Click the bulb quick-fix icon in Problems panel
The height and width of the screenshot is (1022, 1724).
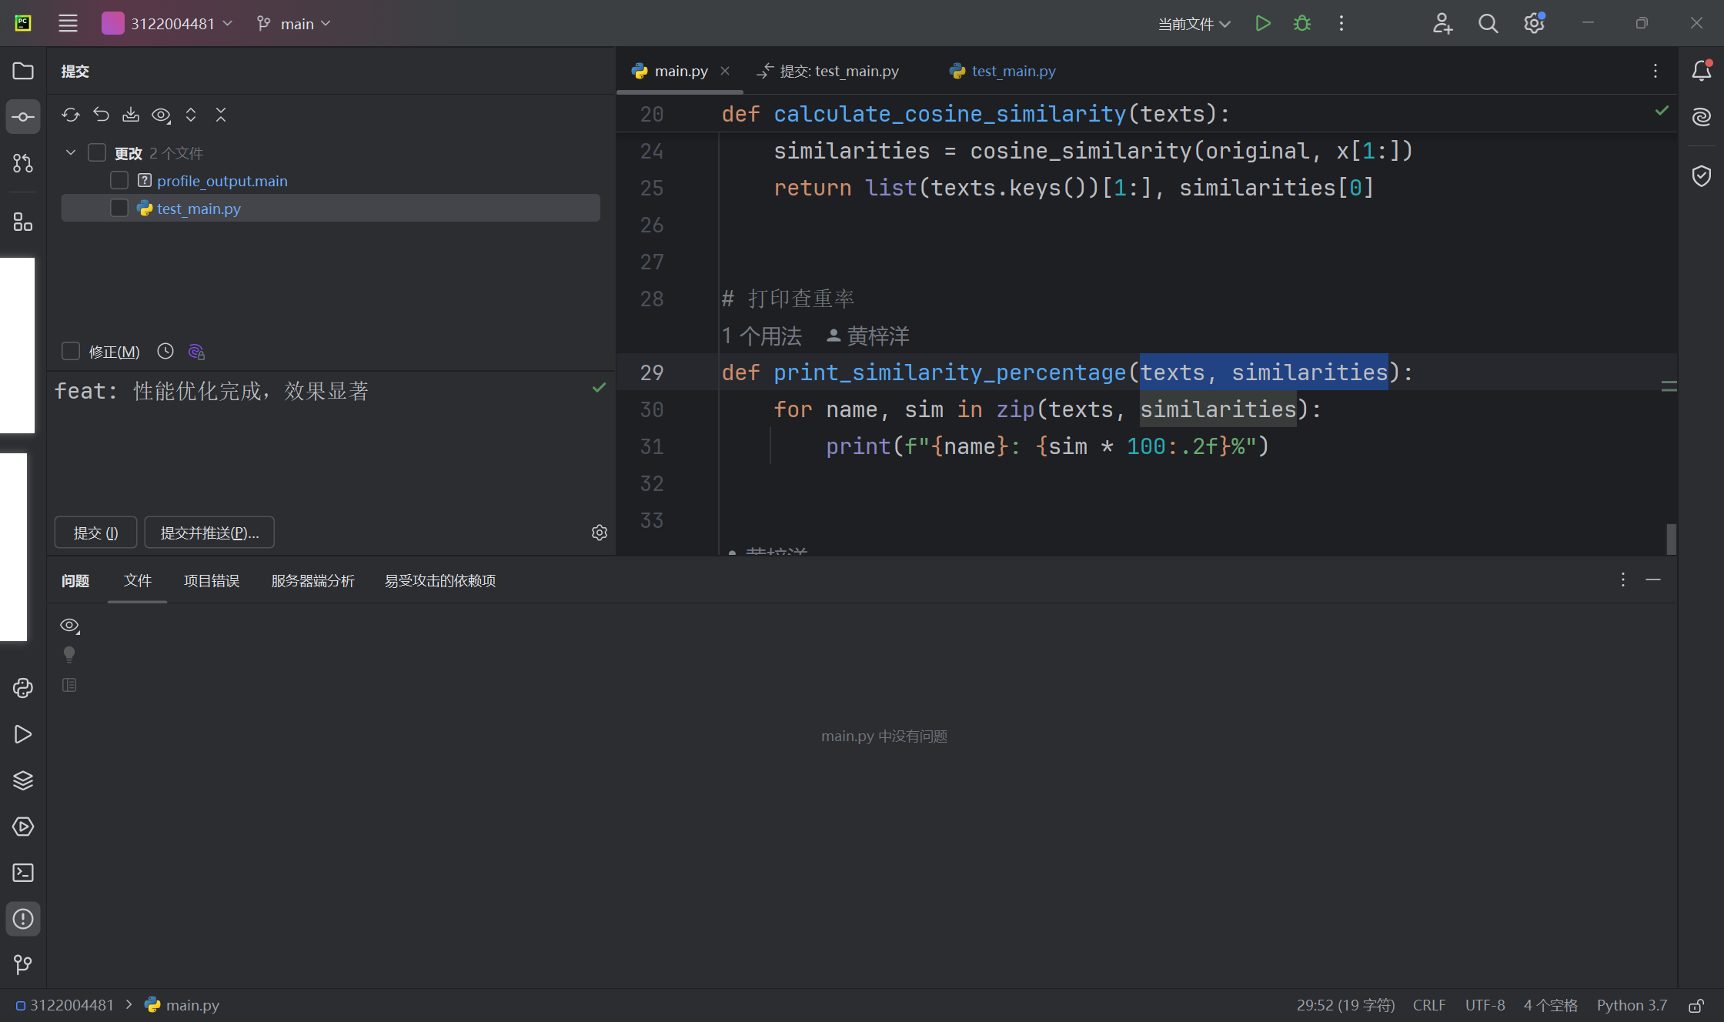(x=69, y=655)
